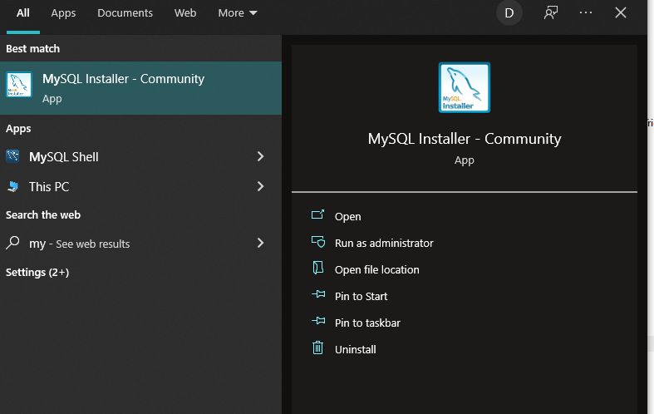This screenshot has height=414, width=654.
Task: Open the feedback icon in header
Action: click(551, 13)
